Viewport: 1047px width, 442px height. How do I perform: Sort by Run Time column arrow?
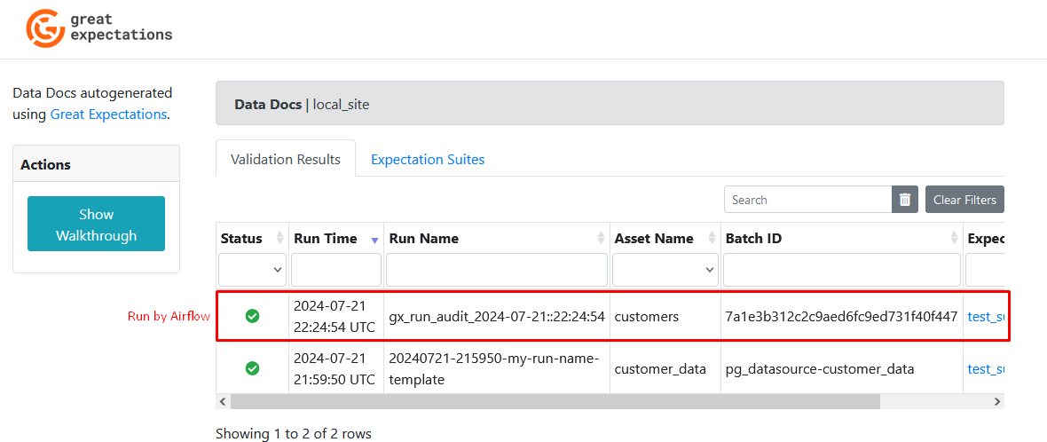(374, 239)
